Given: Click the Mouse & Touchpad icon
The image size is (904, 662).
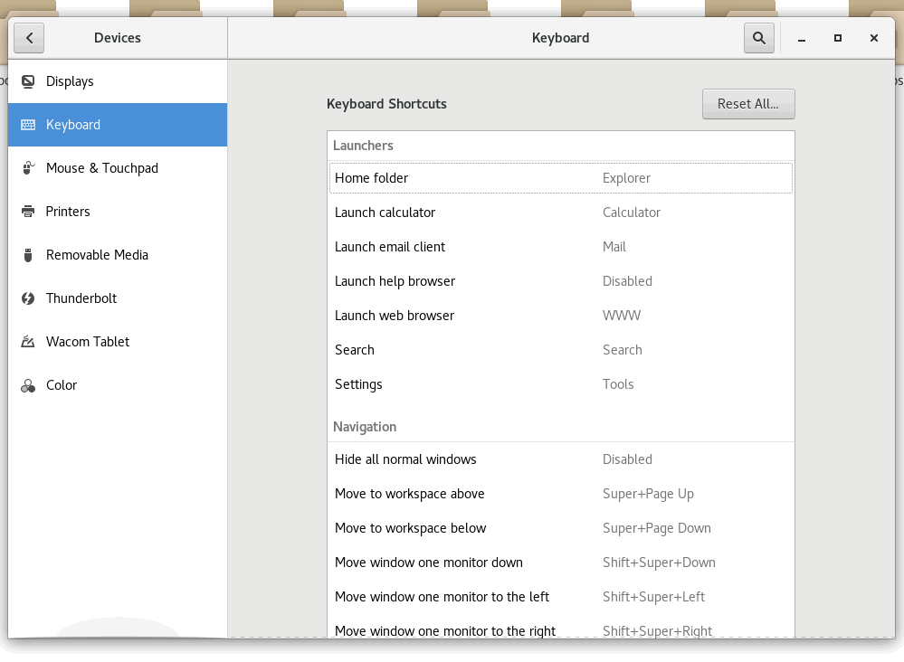Looking at the screenshot, I should 28,168.
